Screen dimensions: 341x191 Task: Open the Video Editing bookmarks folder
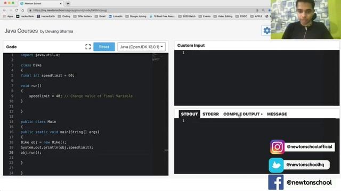point(223,16)
